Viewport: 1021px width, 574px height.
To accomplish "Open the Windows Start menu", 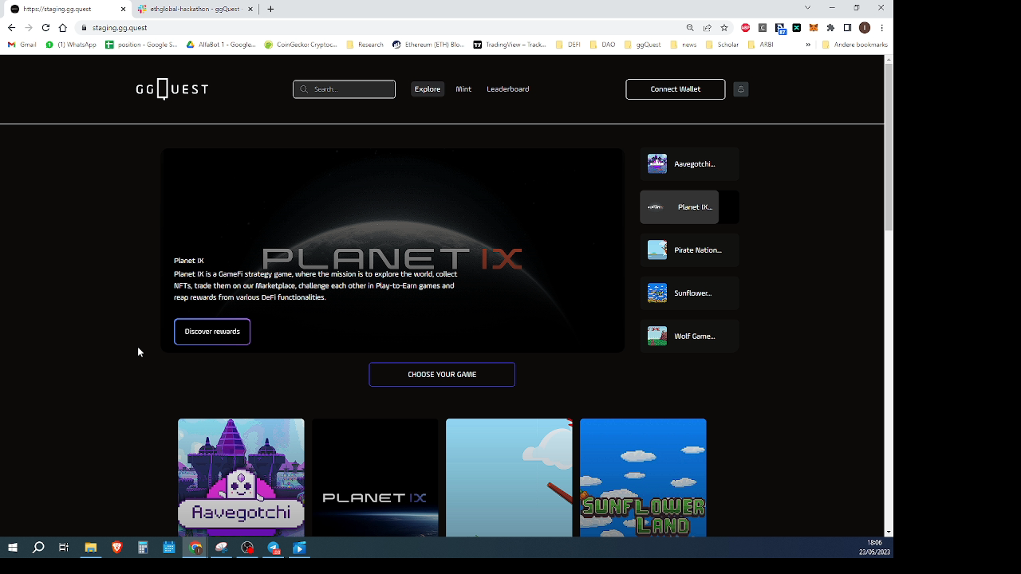I will [12, 548].
